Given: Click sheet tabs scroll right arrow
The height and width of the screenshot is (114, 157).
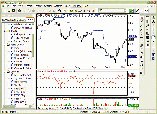Looking at the screenshot, I should [x=137, y=108].
